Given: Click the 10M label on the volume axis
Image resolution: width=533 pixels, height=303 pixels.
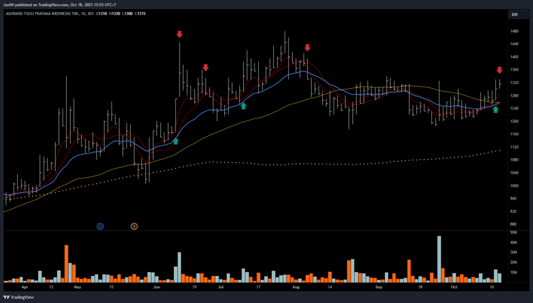Looking at the screenshot, I should coord(514,272).
